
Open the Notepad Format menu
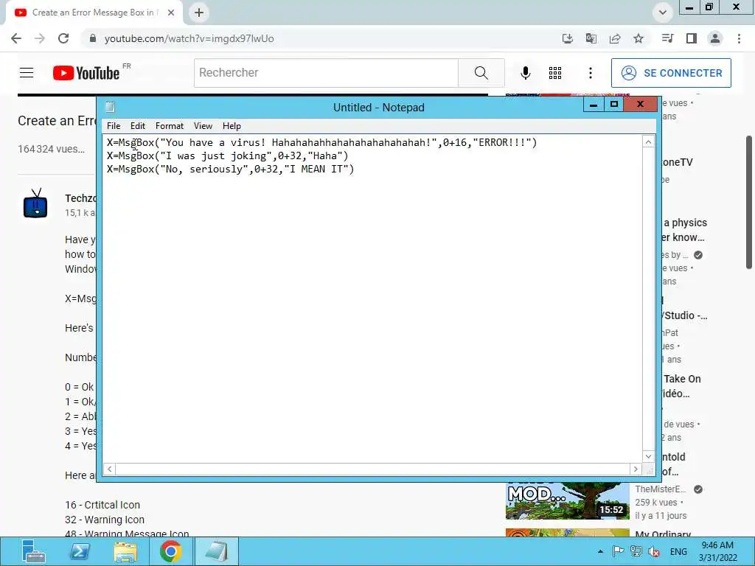point(170,126)
